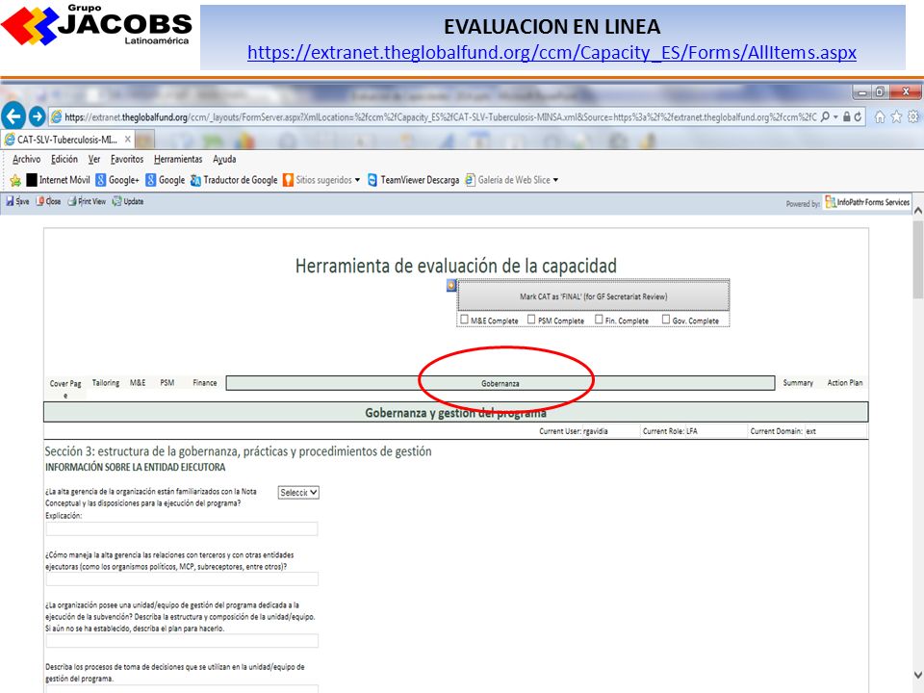924x693 pixels.
Task: Click the InfoPath Forms Services logo
Action: click(x=867, y=202)
